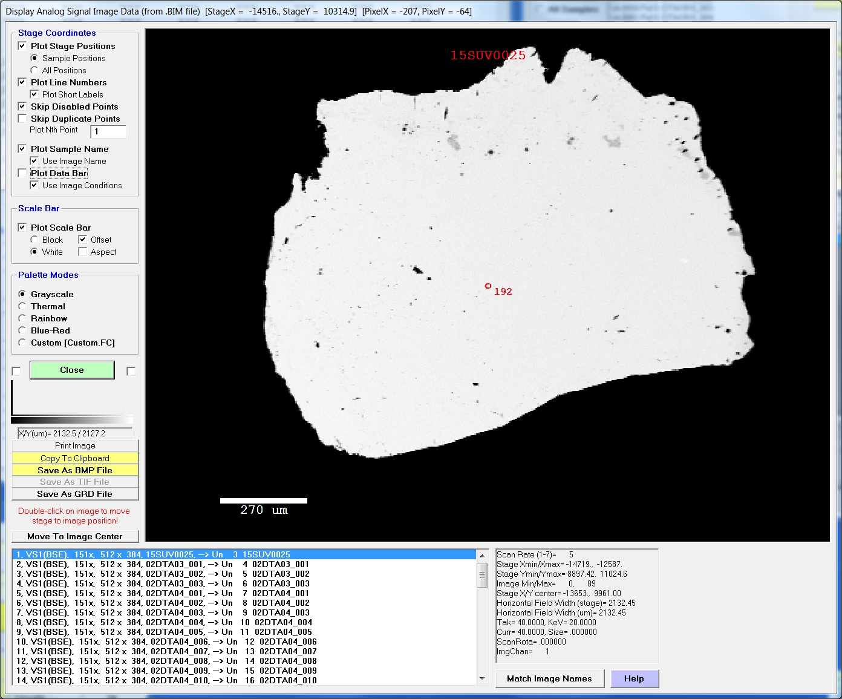Click the red point 192 marker on image
Viewport: 842px width, 699px height.
(x=488, y=286)
